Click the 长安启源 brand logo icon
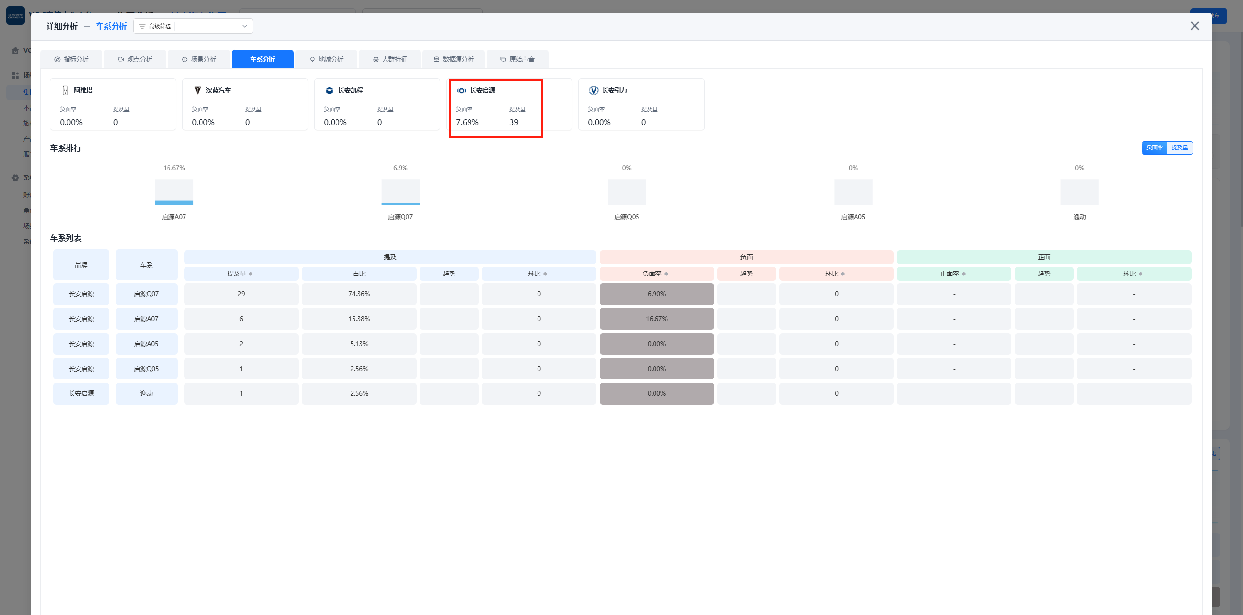Image resolution: width=1243 pixels, height=615 pixels. click(x=461, y=90)
